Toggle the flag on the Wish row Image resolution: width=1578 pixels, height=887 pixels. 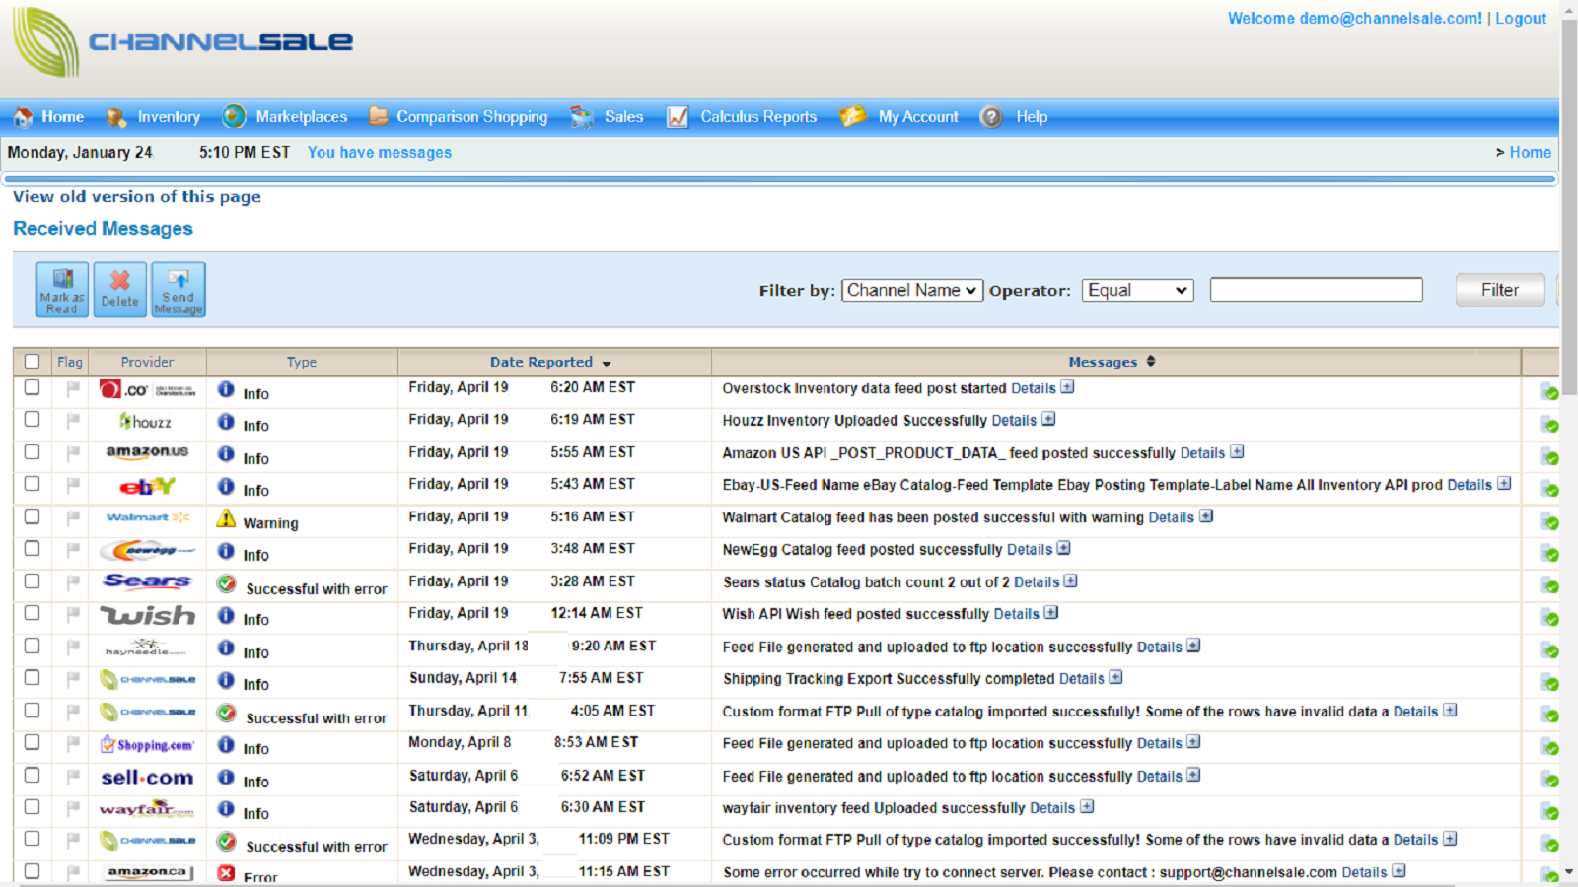tap(70, 613)
